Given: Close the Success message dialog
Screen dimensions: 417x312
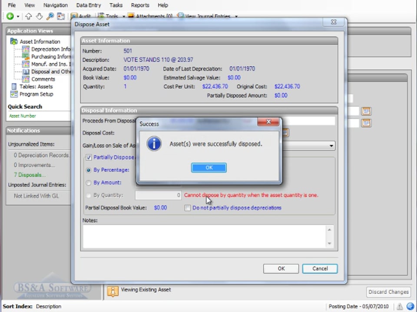Looking at the screenshot, I should 268,122.
